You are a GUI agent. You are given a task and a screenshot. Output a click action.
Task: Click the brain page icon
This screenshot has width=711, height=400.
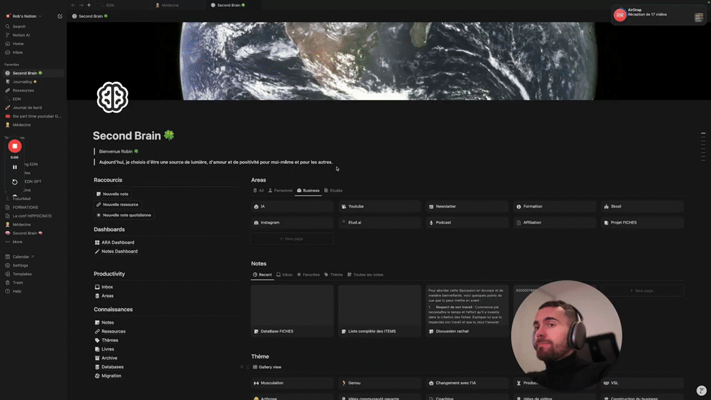[112, 97]
